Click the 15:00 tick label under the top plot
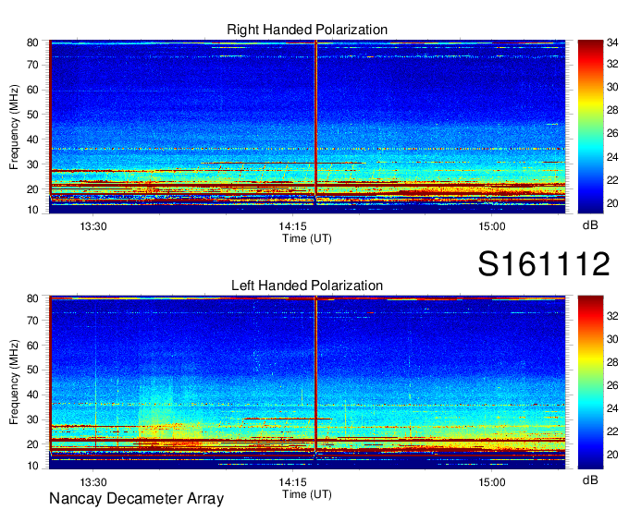629x510 pixels. pos(492,226)
